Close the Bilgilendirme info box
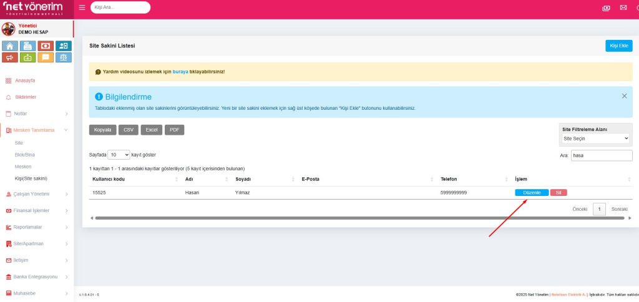The width and height of the screenshot is (639, 302). point(624,96)
